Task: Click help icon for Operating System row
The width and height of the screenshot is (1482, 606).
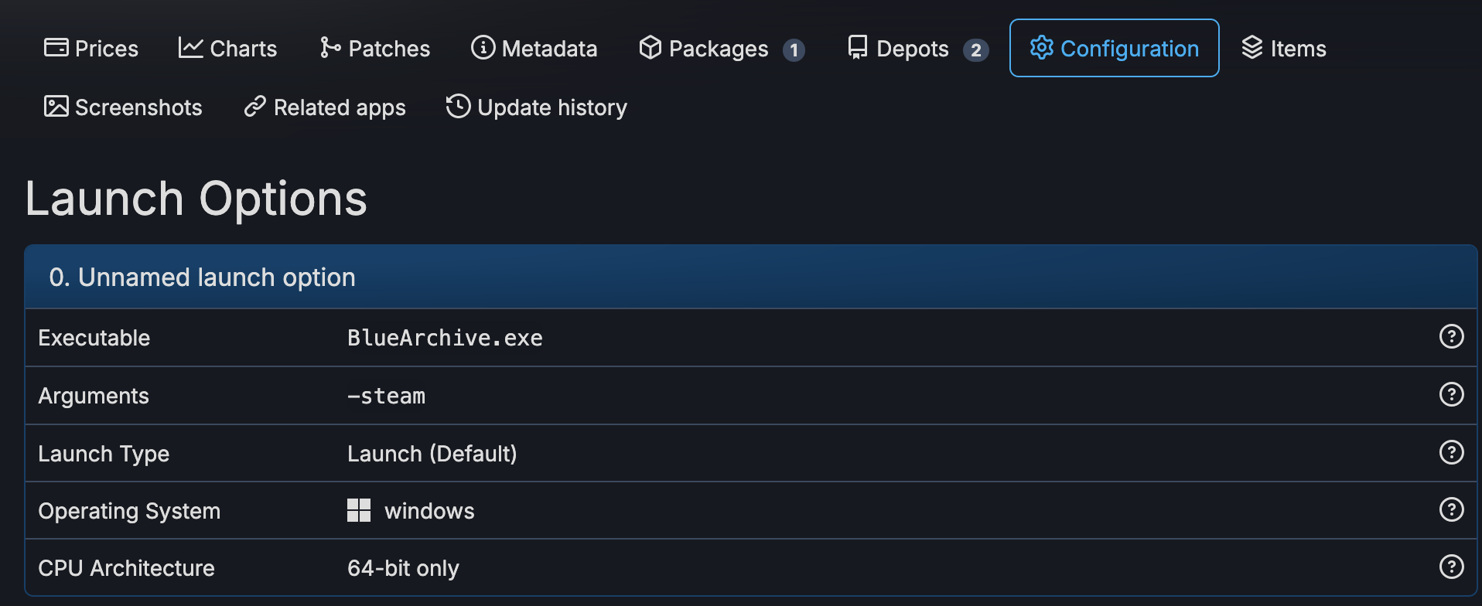Action: tap(1451, 509)
